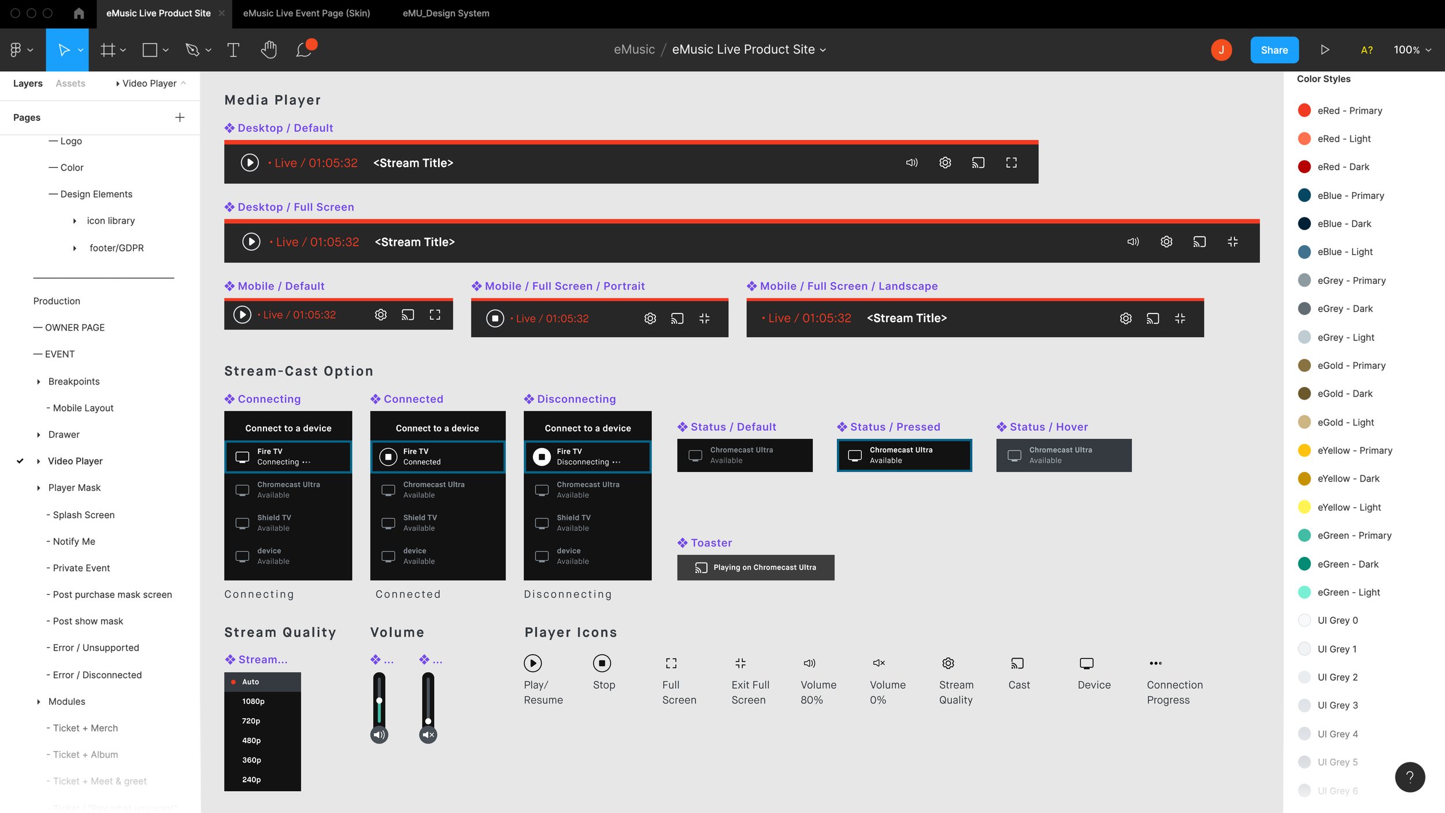Select the Pen tool
The image size is (1445, 813).
[x=192, y=50]
